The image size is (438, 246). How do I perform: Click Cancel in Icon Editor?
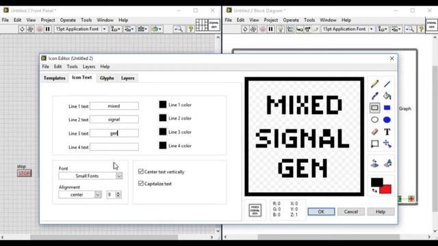click(351, 212)
